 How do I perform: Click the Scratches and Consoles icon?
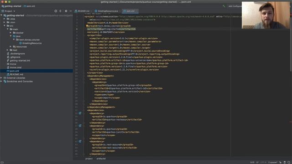pyautogui.click(x=5, y=82)
